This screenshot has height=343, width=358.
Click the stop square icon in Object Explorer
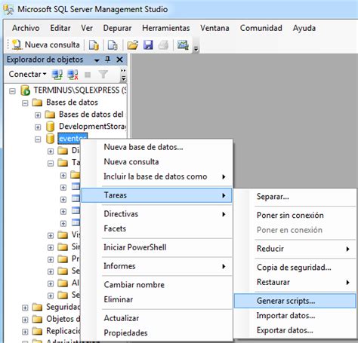(x=88, y=75)
